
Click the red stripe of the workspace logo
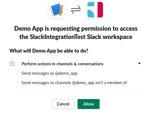100,10
